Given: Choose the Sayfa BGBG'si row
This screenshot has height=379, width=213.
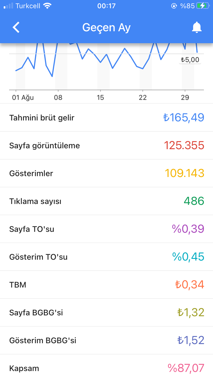Looking at the screenshot, I should point(106,313).
